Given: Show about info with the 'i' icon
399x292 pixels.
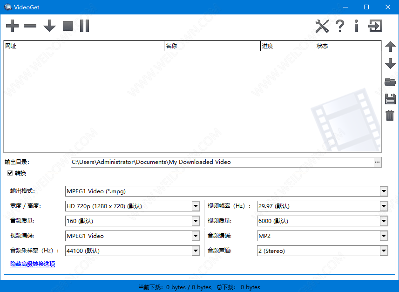Looking at the screenshot, I should tap(357, 26).
